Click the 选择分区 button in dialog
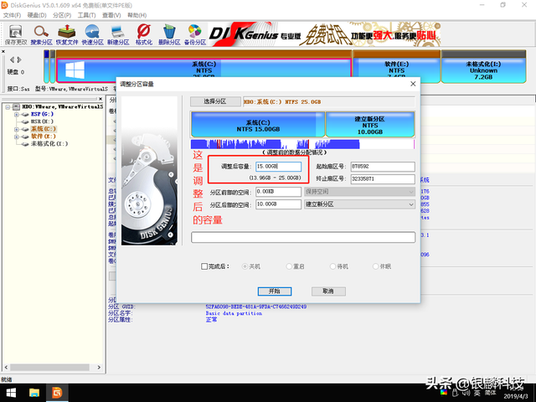The height and width of the screenshot is (402, 536). (x=215, y=101)
